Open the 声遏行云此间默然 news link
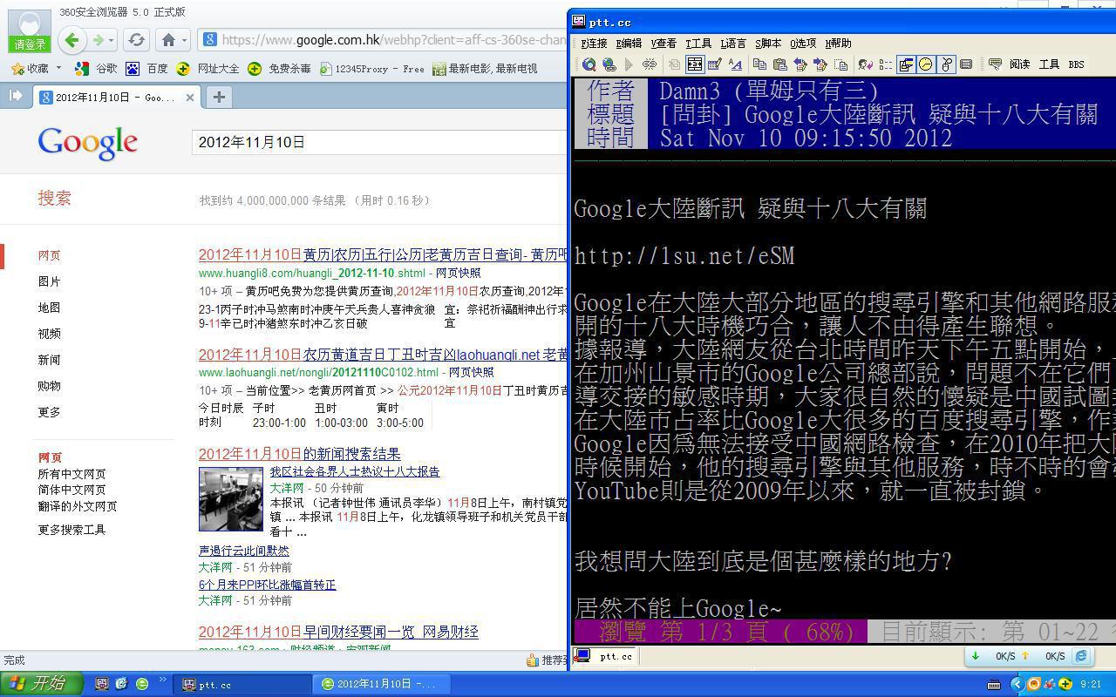 coord(244,551)
